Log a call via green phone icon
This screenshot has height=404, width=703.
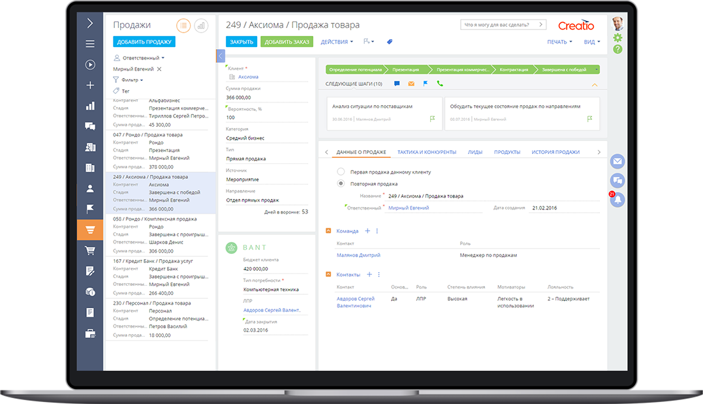[x=440, y=84]
